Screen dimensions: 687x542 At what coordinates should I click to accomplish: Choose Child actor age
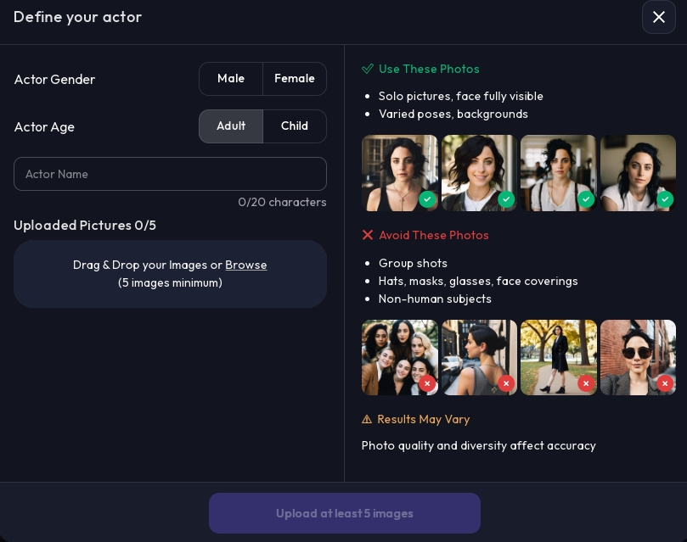(x=295, y=126)
